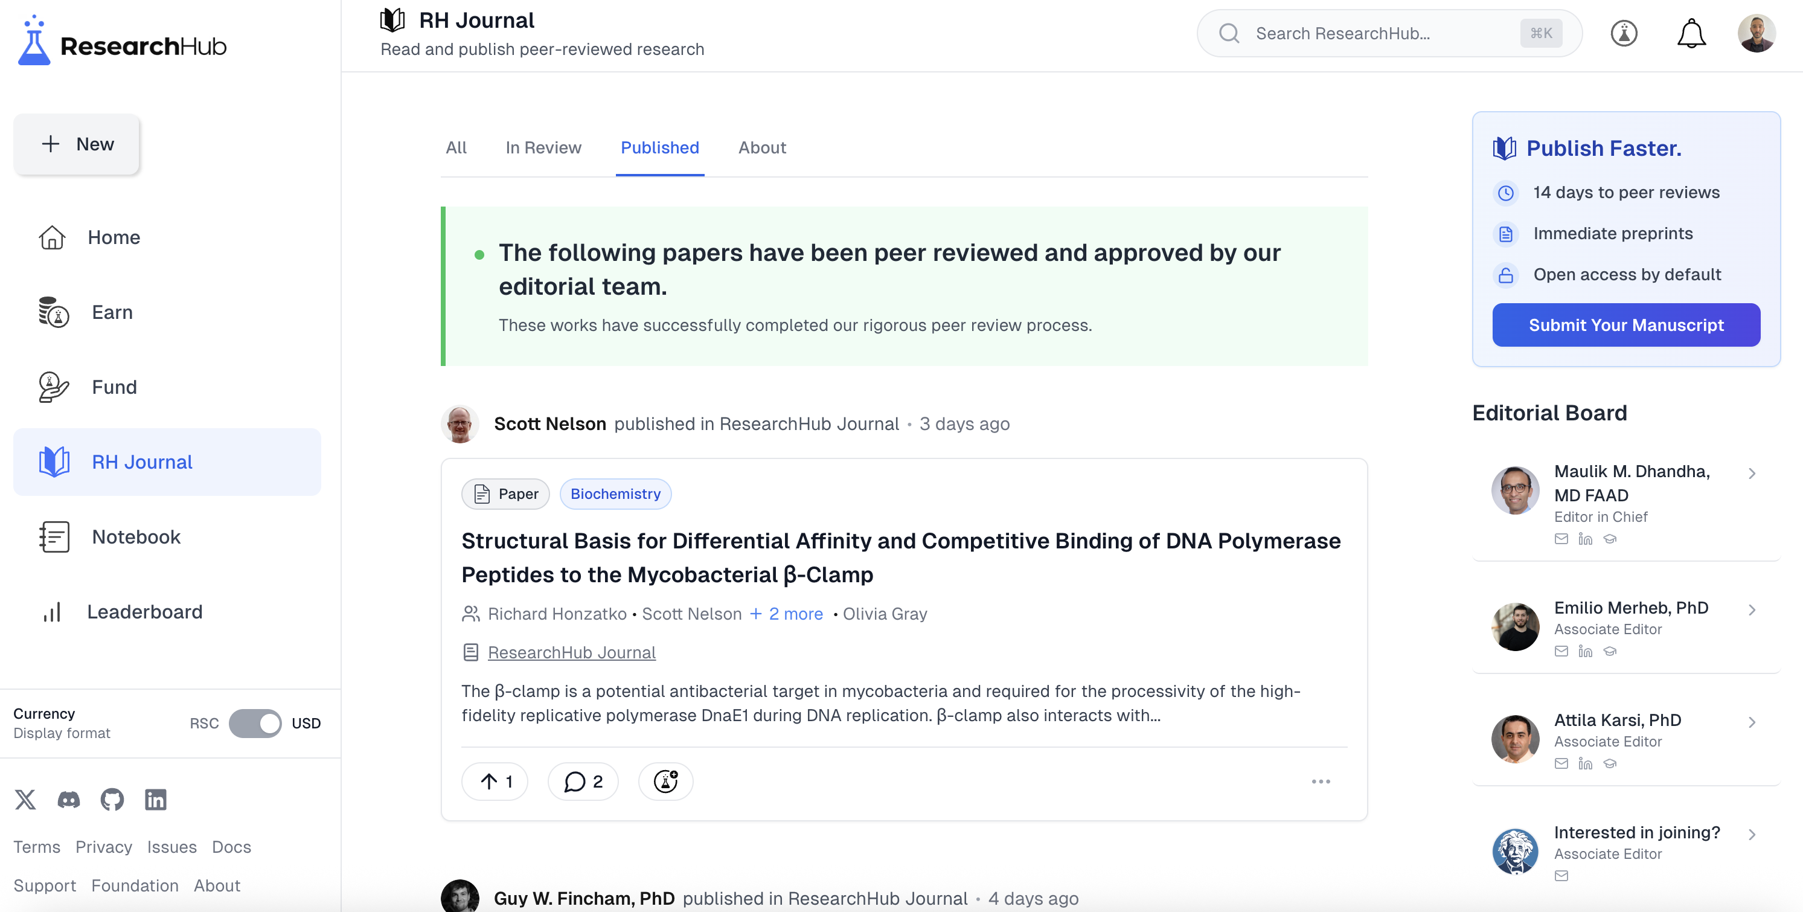The height and width of the screenshot is (912, 1803).
Task: Open comments on the β-Clamp paper
Action: tap(583, 781)
